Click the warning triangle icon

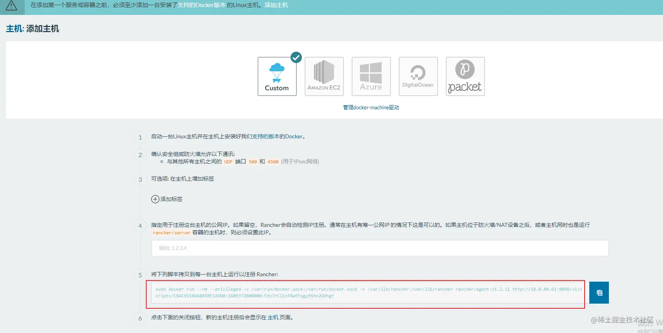[11, 5]
